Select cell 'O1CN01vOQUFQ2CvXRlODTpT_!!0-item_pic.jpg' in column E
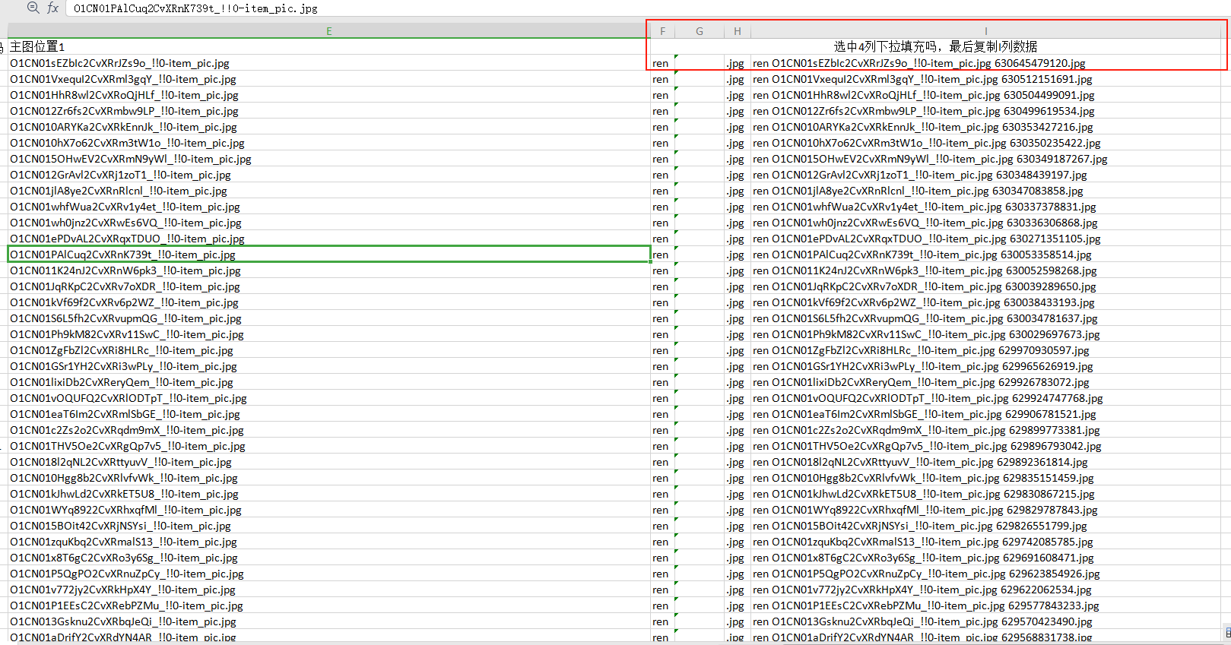This screenshot has height=645, width=1231. tap(328, 398)
